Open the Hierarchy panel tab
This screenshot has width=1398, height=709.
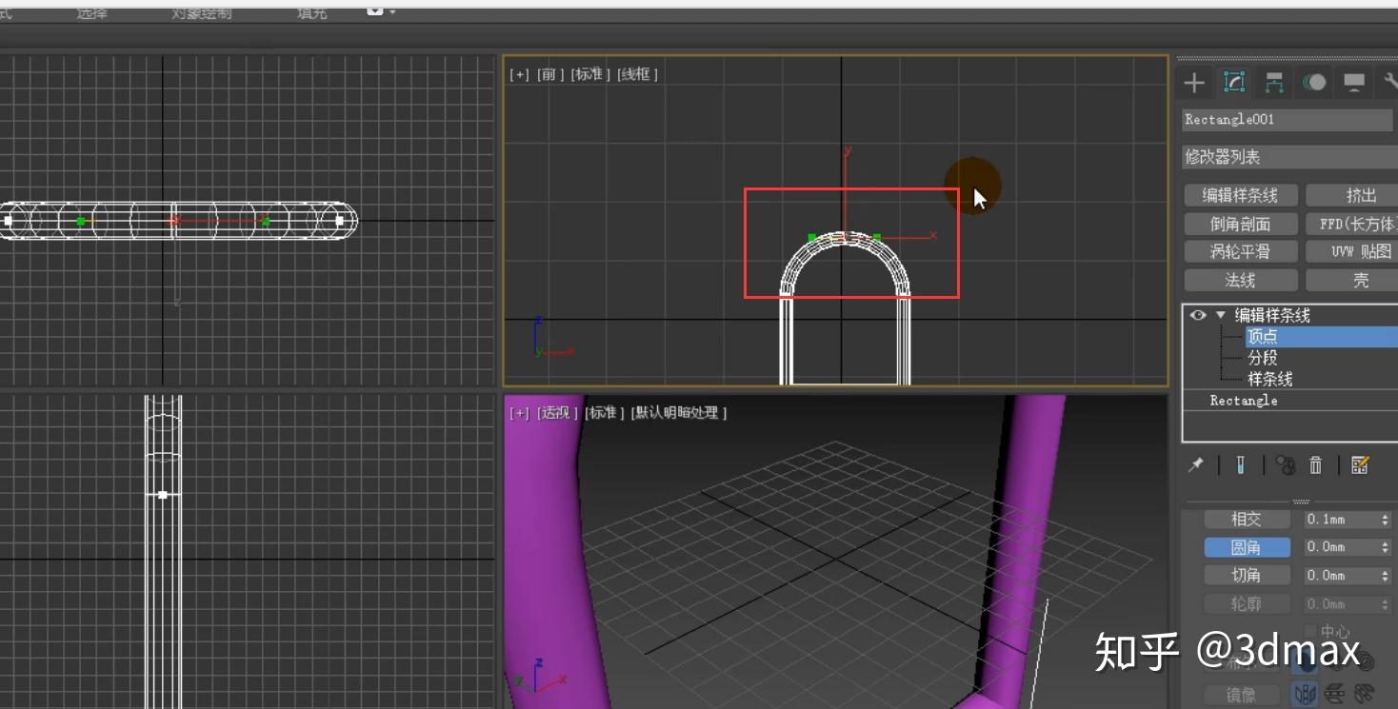tap(1274, 83)
